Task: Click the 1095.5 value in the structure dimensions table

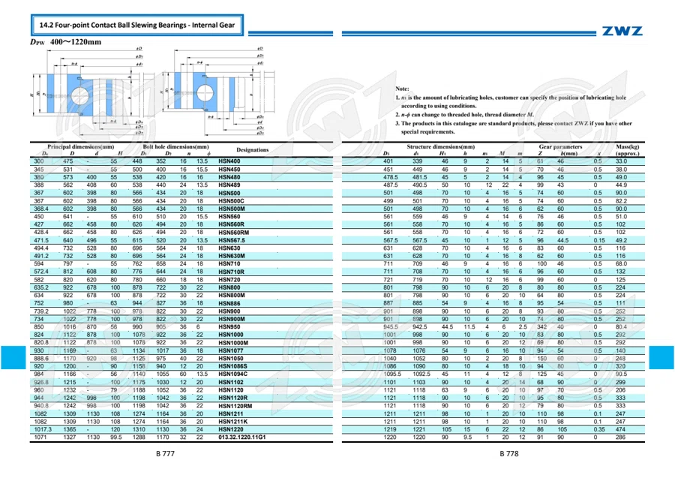Action: point(392,374)
